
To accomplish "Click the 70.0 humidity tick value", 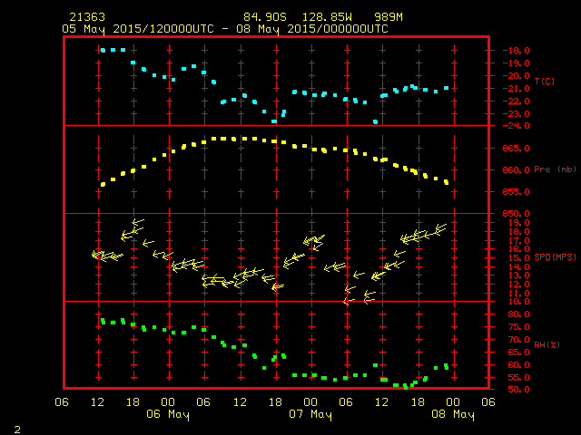I will click(518, 340).
